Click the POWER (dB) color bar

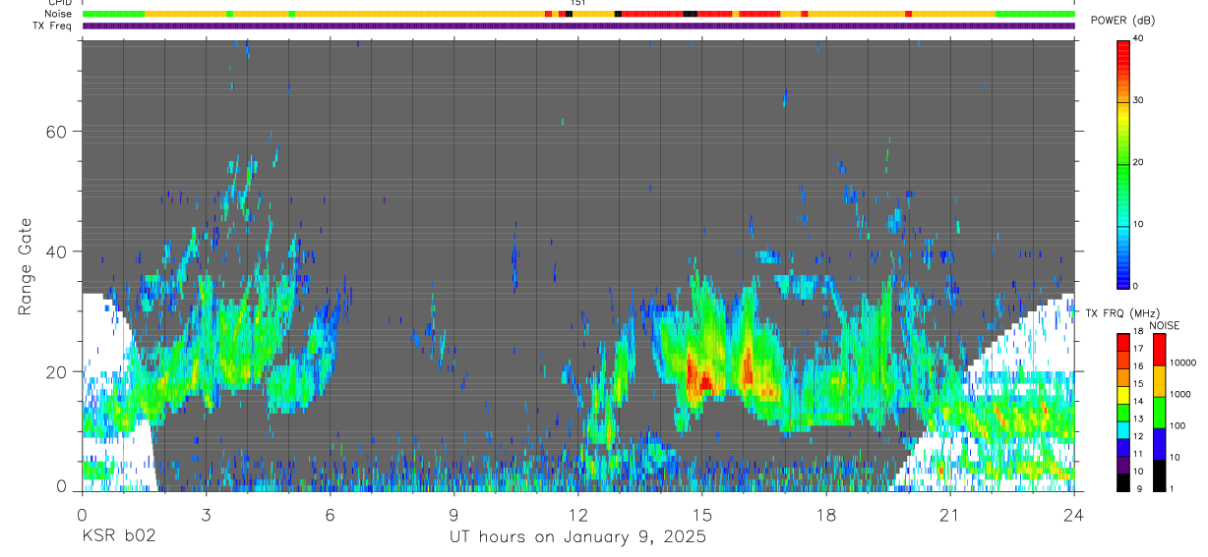[x=1123, y=163]
